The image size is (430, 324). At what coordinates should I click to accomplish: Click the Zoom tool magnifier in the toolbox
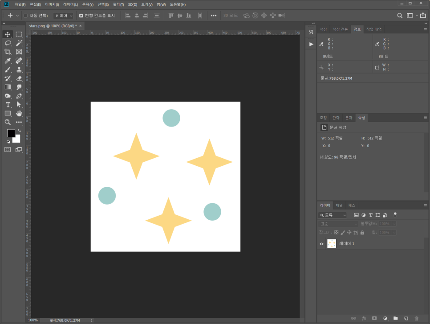[x=8, y=122]
